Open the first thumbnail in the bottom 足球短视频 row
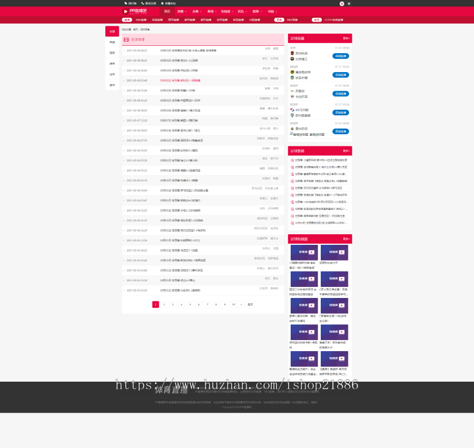Image resolution: width=474 pixels, height=448 pixels. coord(304,359)
